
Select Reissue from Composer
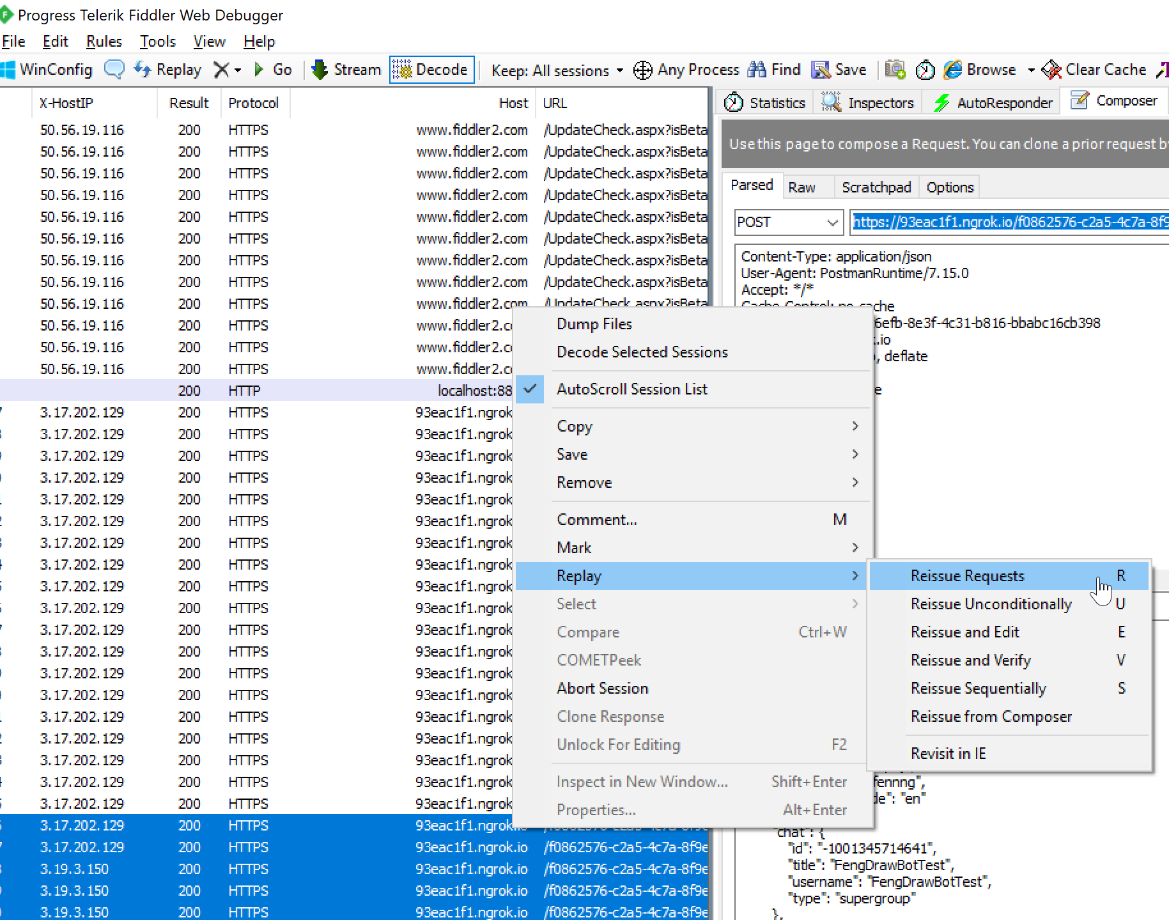tap(1009, 717)
